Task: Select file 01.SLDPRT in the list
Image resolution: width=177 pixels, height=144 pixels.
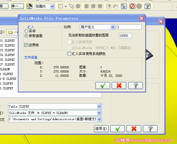Action: point(7,41)
